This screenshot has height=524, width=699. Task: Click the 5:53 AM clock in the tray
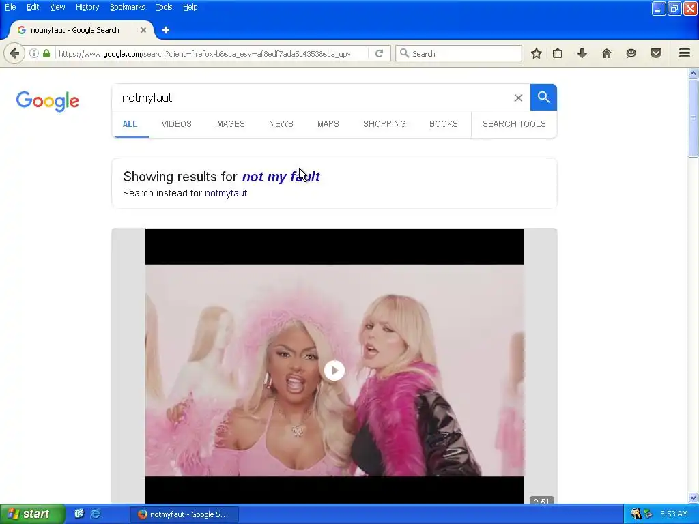(x=674, y=514)
